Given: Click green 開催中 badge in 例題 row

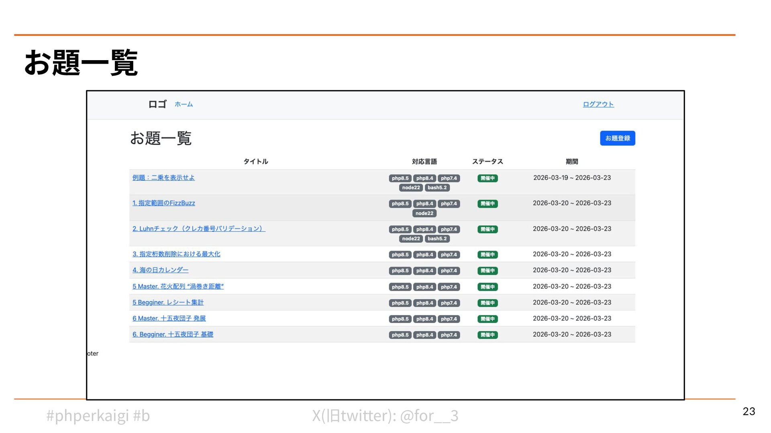Looking at the screenshot, I should [x=487, y=178].
